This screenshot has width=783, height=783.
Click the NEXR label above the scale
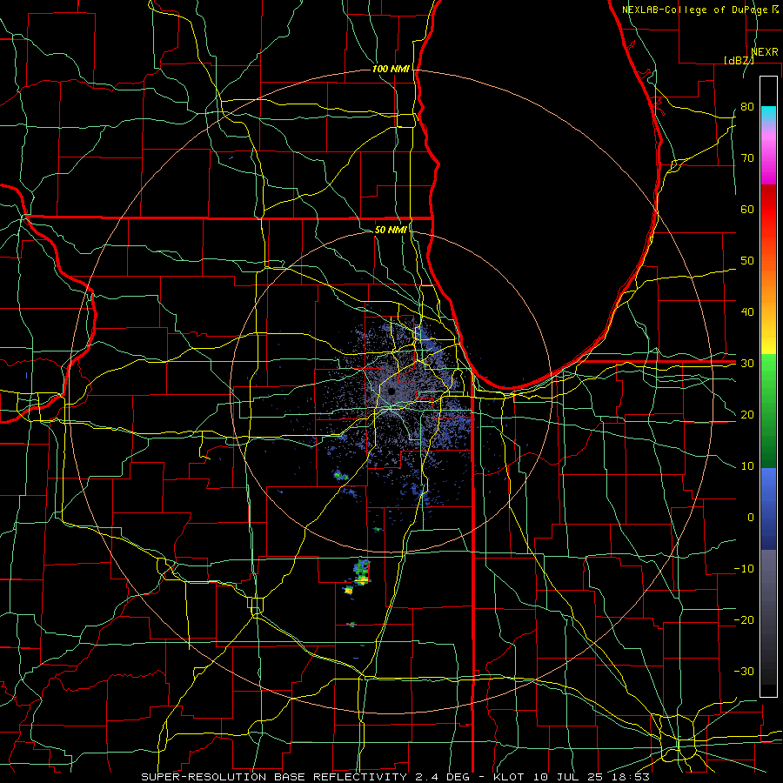764,52
